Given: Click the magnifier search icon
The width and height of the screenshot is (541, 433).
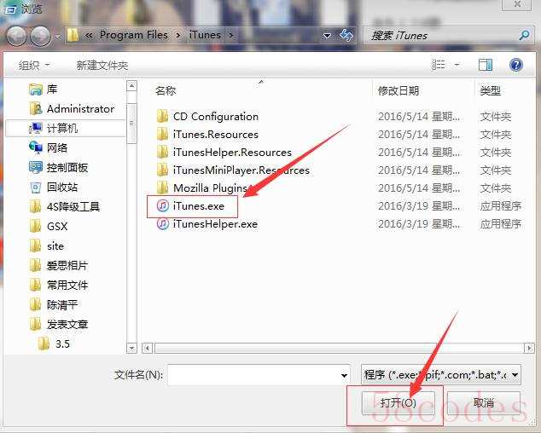Looking at the screenshot, I should click(524, 35).
